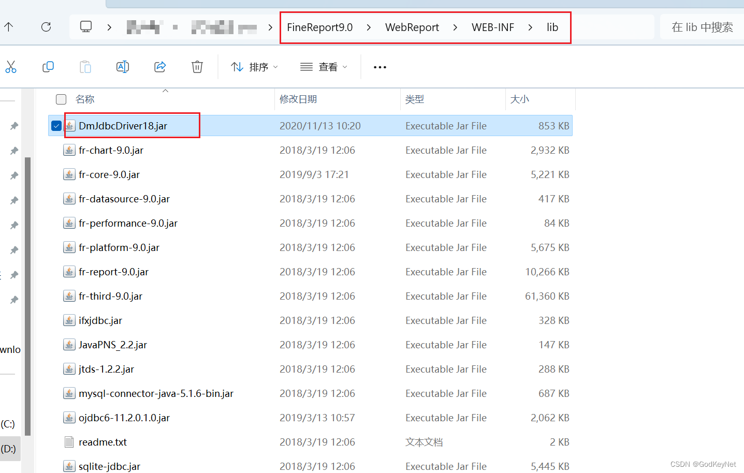Viewport: 744px width, 473px height.
Task: Click the 在 lib 中搜索 search box
Action: 702,27
